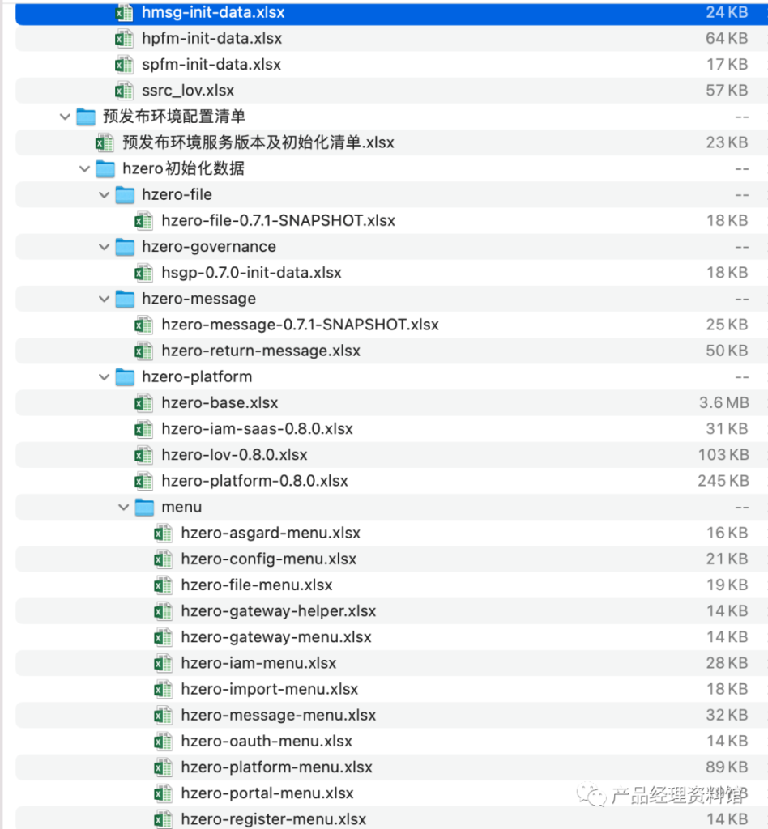The width and height of the screenshot is (768, 829).
Task: Collapse the hzero-platform folder chevron
Action: 105,377
